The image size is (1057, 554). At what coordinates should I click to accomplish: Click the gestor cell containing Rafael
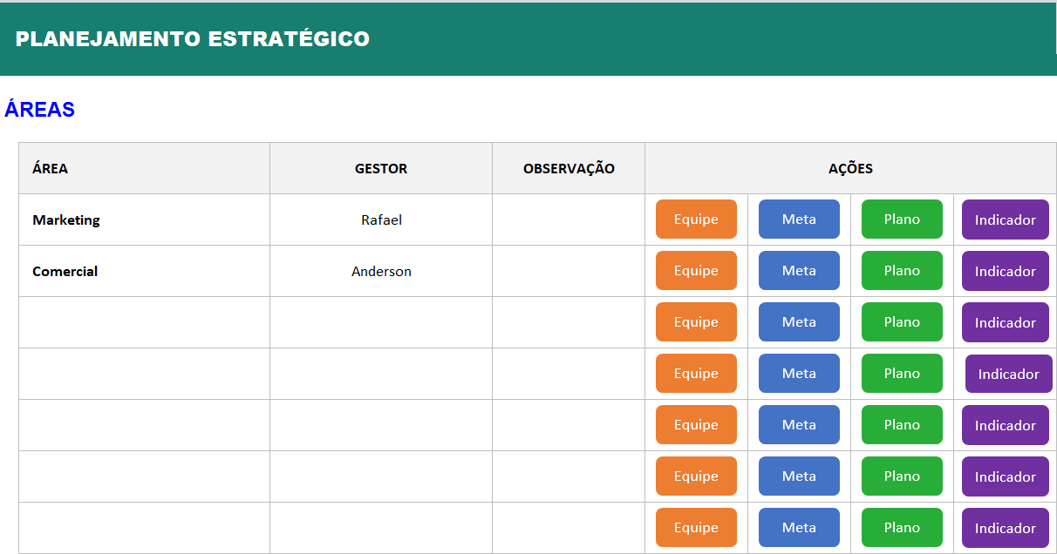pos(381,220)
